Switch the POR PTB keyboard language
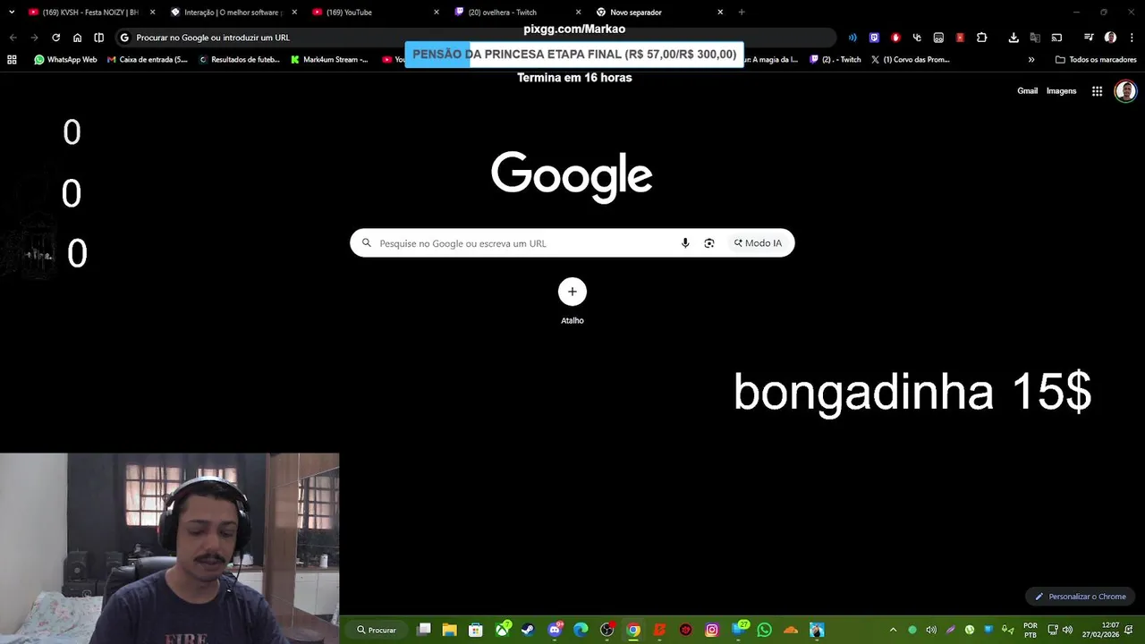The height and width of the screenshot is (644, 1145). [x=1030, y=630]
